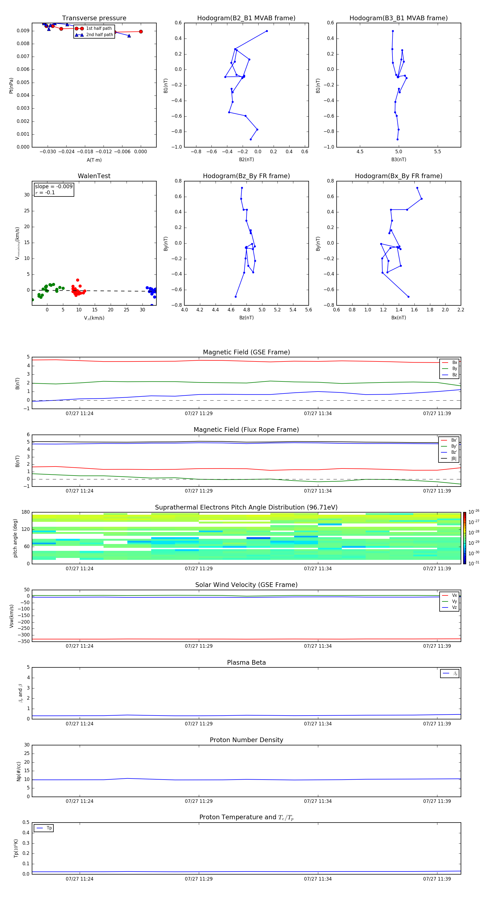Click the Tp legend in Proton Temperature plot
This screenshot has width=493, height=903.
44,828
